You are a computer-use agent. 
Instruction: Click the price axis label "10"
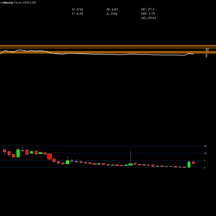click(205, 153)
